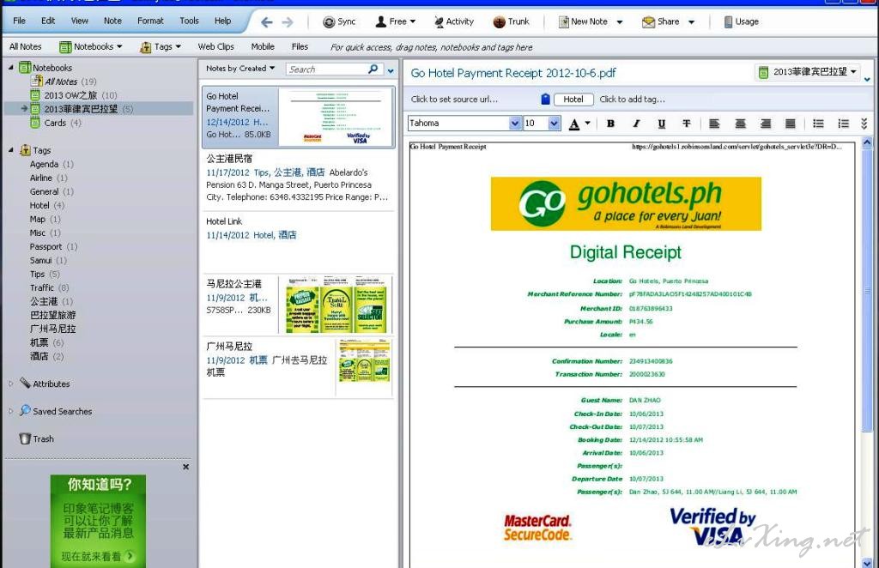
Task: Select the Airline tag
Action: point(48,178)
